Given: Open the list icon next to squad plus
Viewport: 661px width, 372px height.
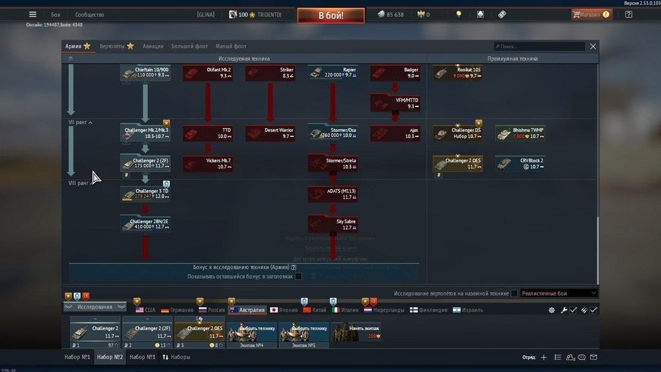Looking at the screenshot, I should [558, 357].
